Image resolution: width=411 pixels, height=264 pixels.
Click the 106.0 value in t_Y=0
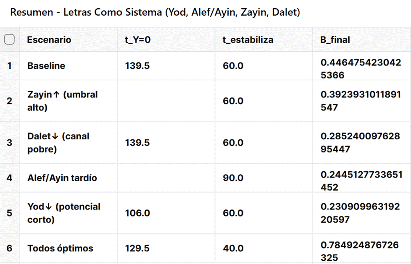pos(137,213)
